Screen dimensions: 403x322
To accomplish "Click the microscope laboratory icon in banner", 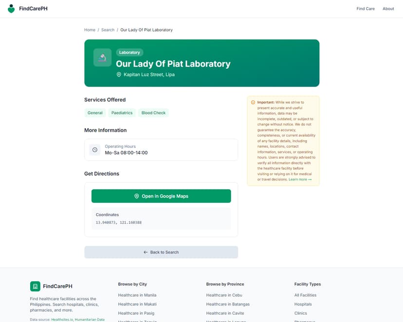I will coord(102,58).
